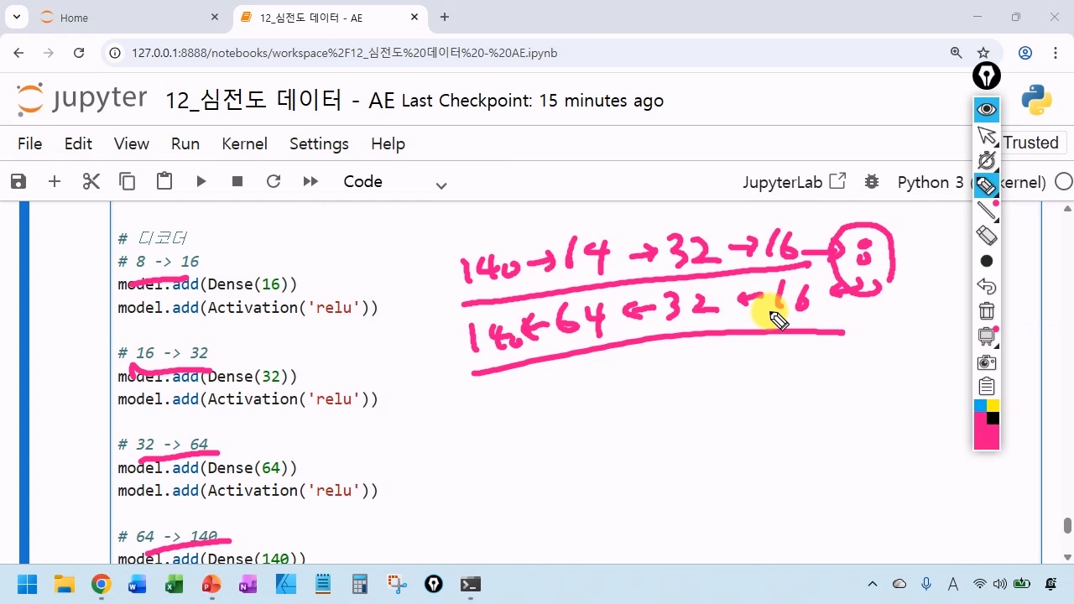Close the 12_심전도 데이터 - AE tab
This screenshot has width=1074, height=604.
pyautogui.click(x=414, y=18)
